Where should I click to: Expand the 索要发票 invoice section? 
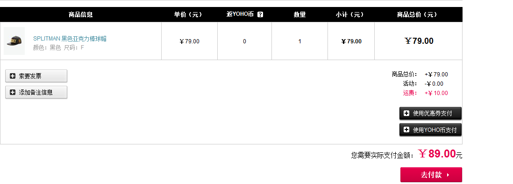[x=36, y=76]
